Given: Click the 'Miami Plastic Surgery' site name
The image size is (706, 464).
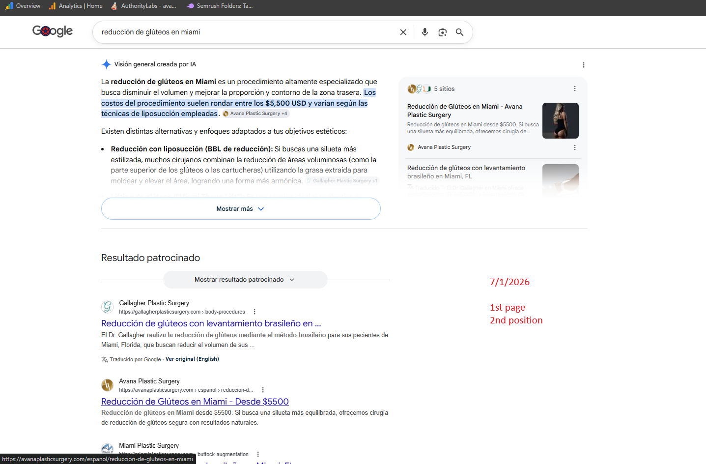Looking at the screenshot, I should click(149, 446).
